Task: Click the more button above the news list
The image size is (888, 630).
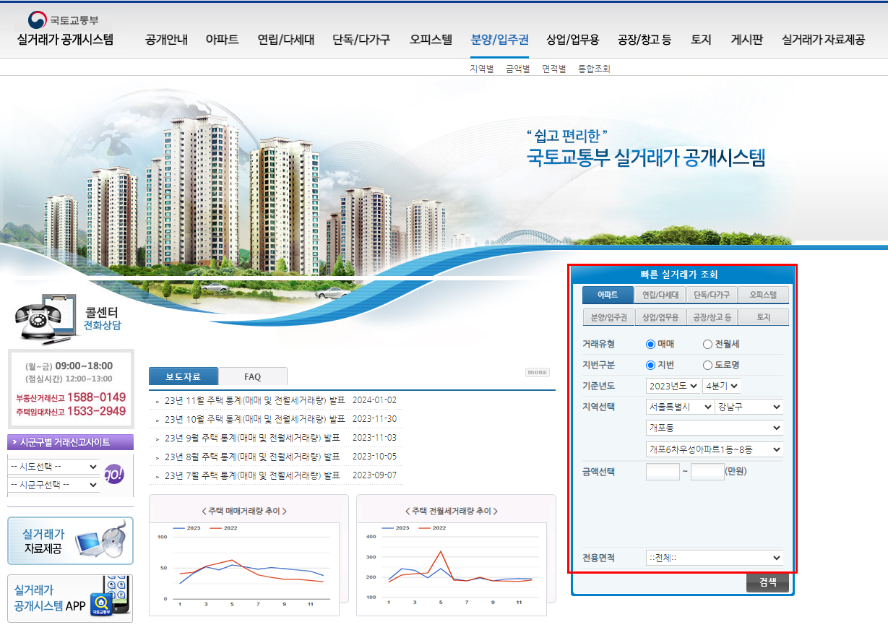Action: [537, 371]
